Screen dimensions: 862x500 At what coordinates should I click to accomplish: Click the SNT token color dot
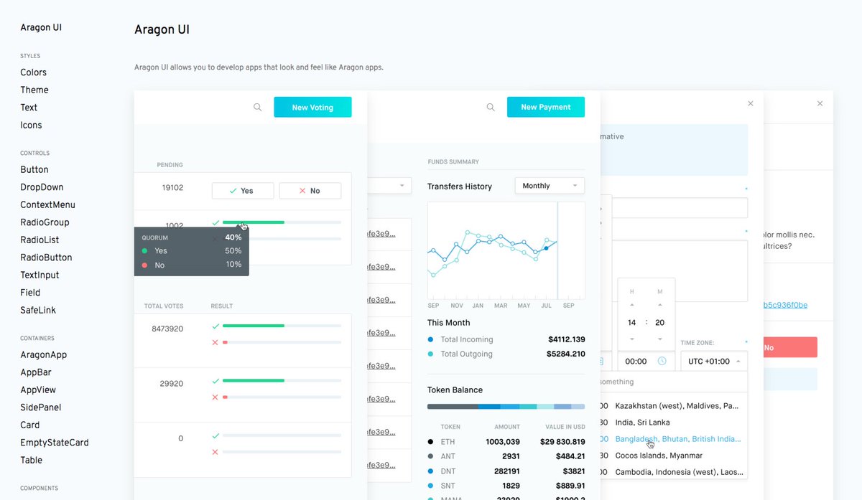(x=430, y=486)
